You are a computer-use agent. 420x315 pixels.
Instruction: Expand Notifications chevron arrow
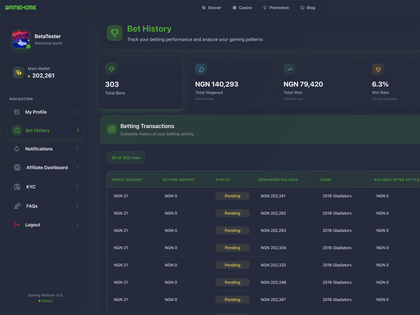click(77, 149)
